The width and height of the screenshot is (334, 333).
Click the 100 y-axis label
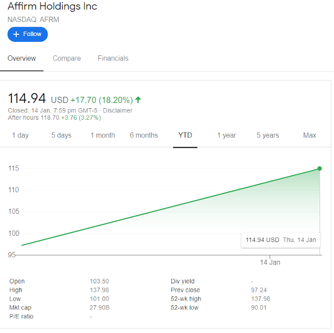tap(14, 233)
